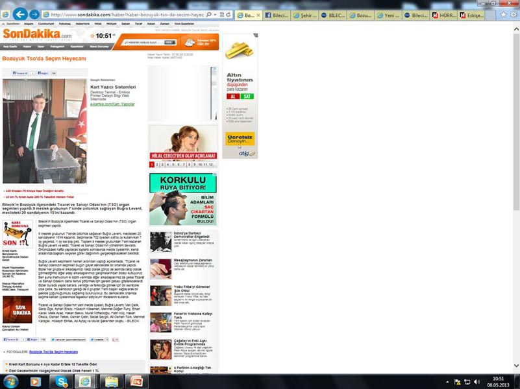Open Windows Media Player from taskbar
The width and height of the screenshot is (520, 389).
click(36, 382)
